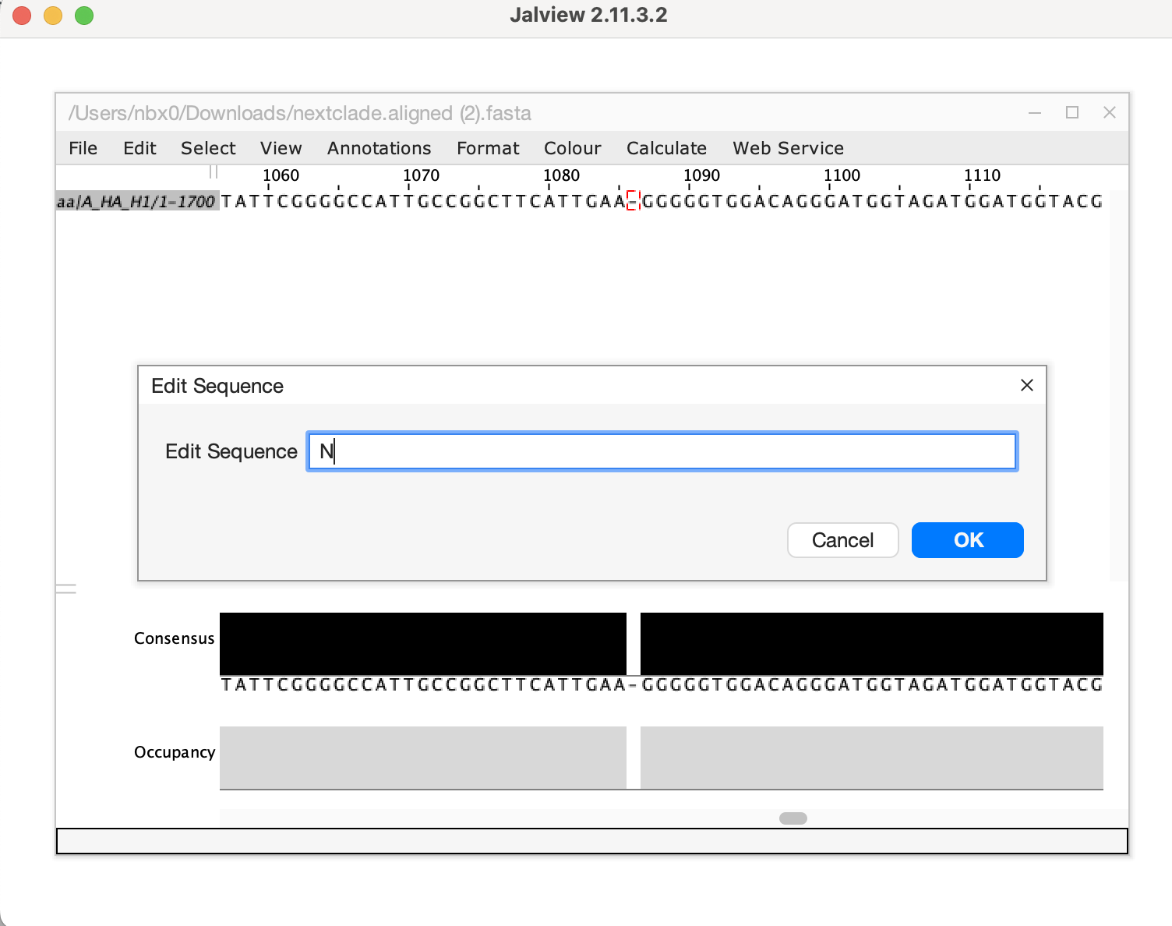Open the Annotations menu
This screenshot has height=926, width=1172.
379,148
